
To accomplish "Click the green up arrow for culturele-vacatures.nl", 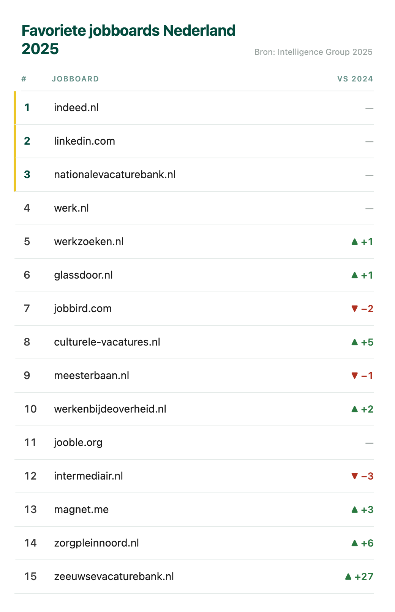I will click(x=355, y=342).
